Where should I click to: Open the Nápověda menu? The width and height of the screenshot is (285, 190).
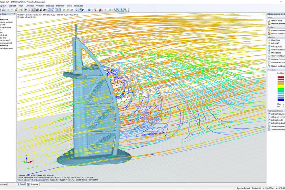point(78,6)
